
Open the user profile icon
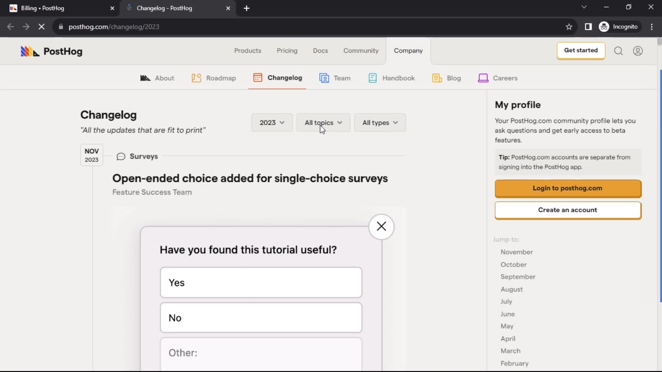[638, 51]
